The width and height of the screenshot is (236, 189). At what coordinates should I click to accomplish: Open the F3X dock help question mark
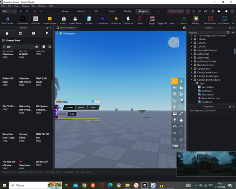[182, 146]
